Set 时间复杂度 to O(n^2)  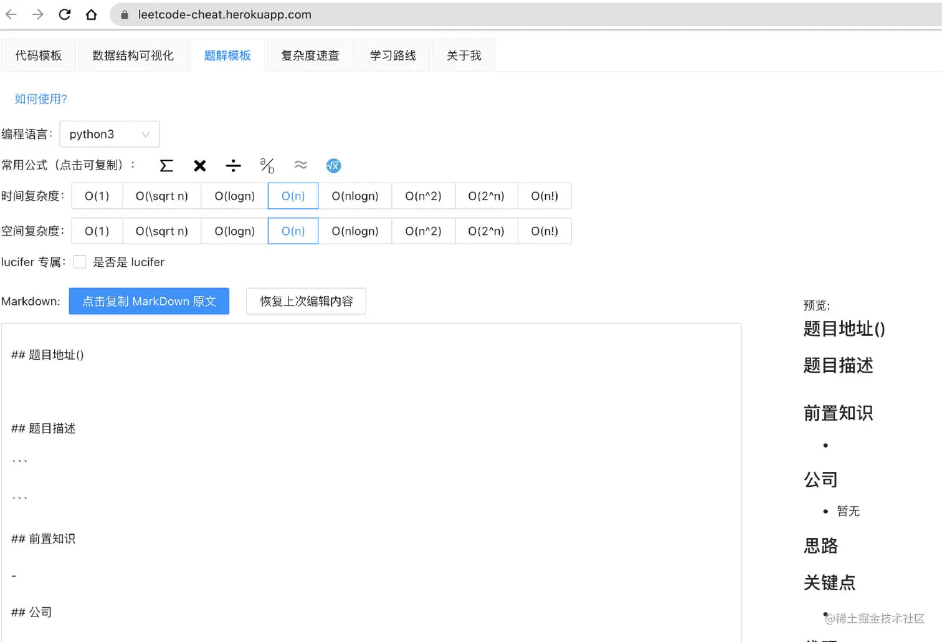coord(424,196)
